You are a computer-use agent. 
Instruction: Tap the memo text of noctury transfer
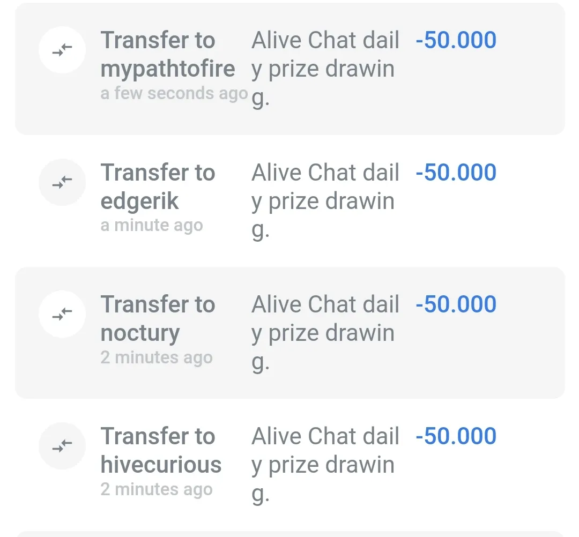(325, 333)
